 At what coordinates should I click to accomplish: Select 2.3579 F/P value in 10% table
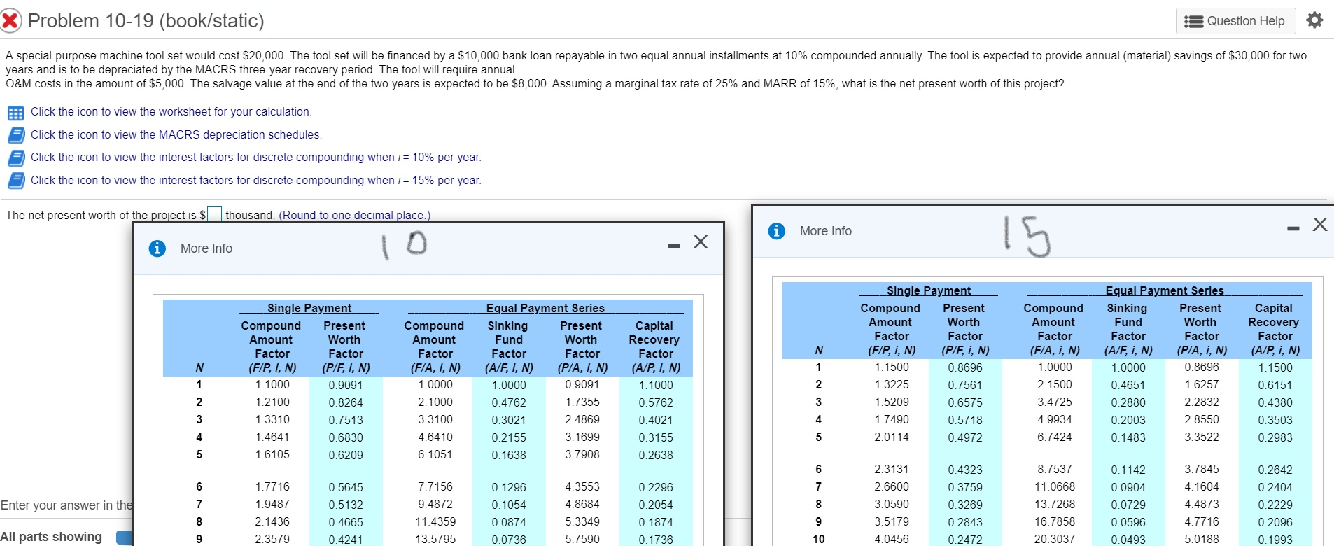272,540
